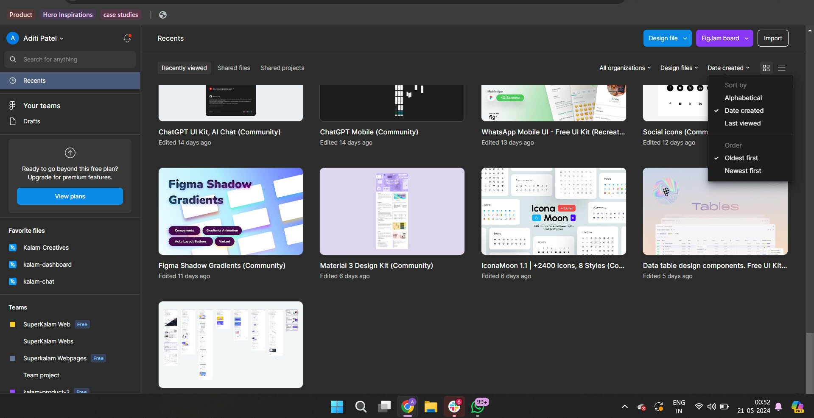
Task: Switch to the Shared files tab
Action: (x=234, y=68)
